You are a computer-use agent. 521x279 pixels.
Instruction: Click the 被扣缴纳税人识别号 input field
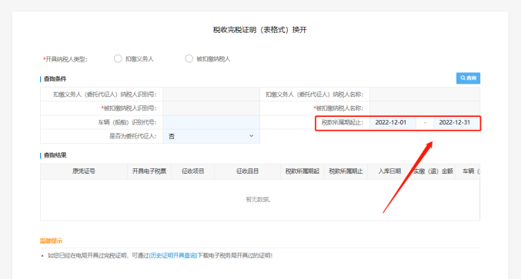tap(212, 108)
